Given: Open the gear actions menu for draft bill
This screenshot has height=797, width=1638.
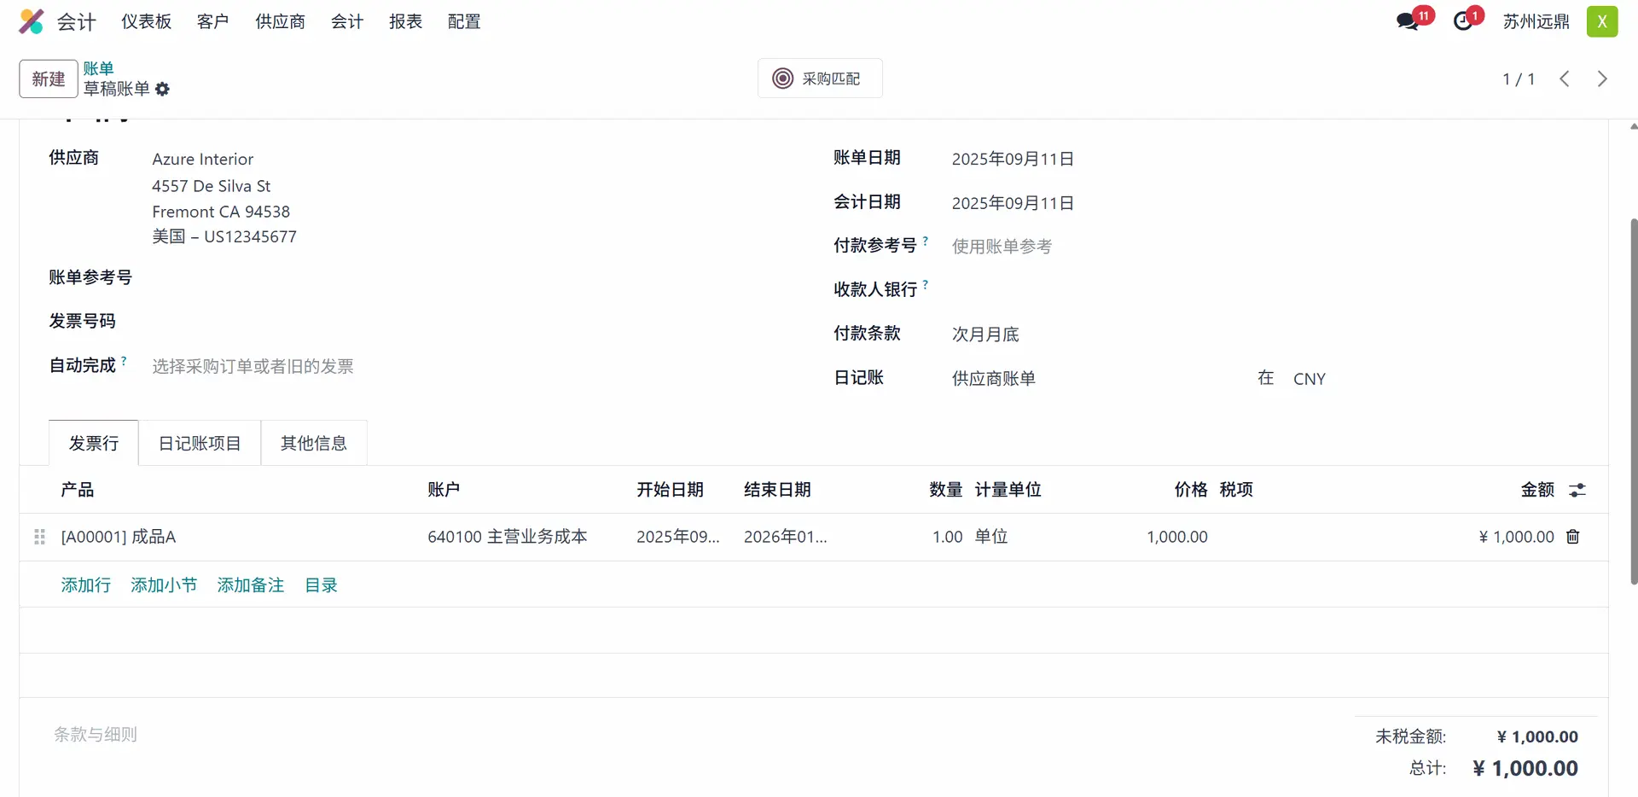Looking at the screenshot, I should 162,90.
